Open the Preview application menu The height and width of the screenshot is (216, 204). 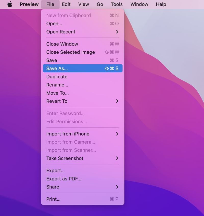point(29,4)
